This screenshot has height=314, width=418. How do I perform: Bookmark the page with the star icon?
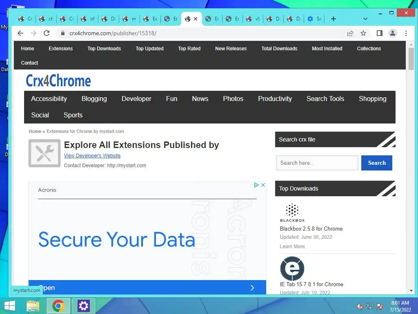[x=363, y=33]
